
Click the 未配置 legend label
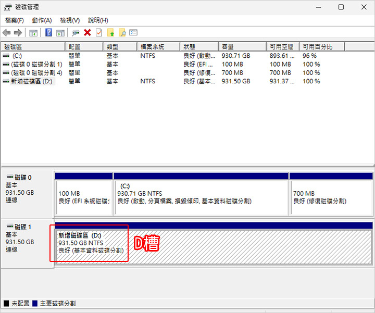point(20,304)
